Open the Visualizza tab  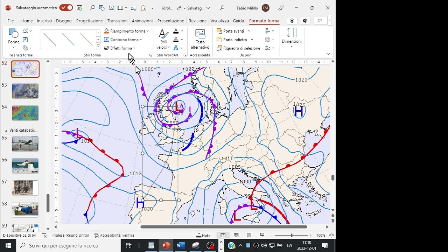(x=219, y=21)
